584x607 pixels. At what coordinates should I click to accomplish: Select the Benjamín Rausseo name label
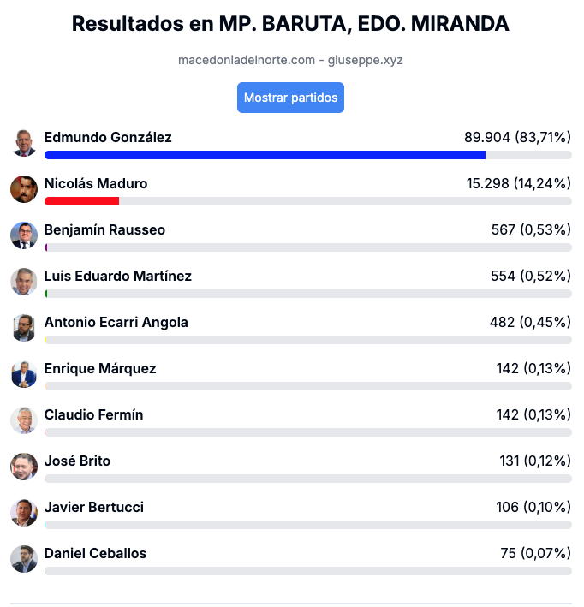tap(104, 230)
